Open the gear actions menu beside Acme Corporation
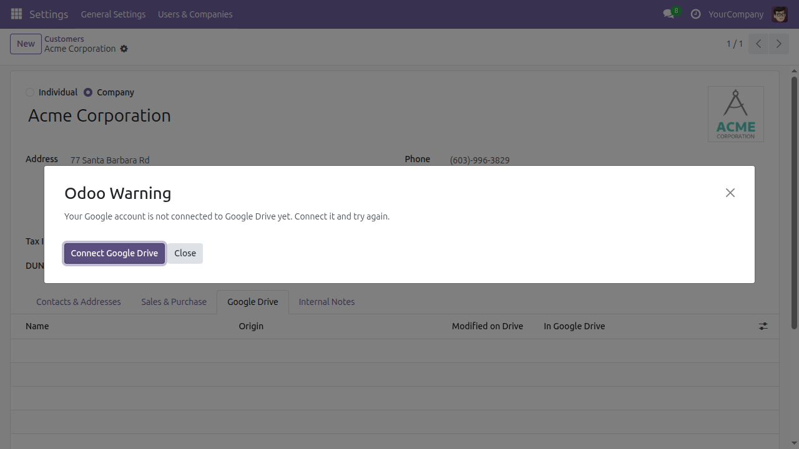Screen dimensions: 799x449 pos(124,49)
